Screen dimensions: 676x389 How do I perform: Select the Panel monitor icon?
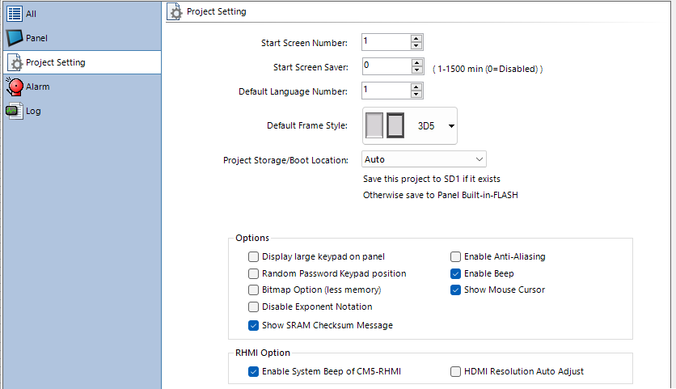tap(14, 38)
